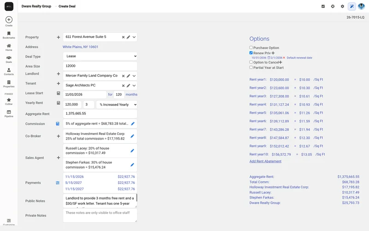This screenshot has width=369, height=231.
Task: Open Properties in the sidebar
Action: [9, 84]
